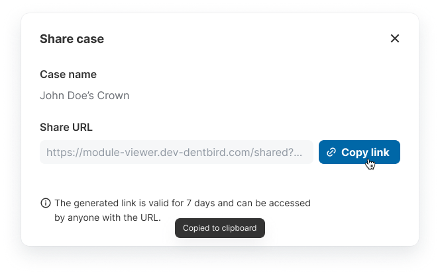Click the Copied to clipboard toast
This screenshot has width=440, height=275.
click(220, 228)
